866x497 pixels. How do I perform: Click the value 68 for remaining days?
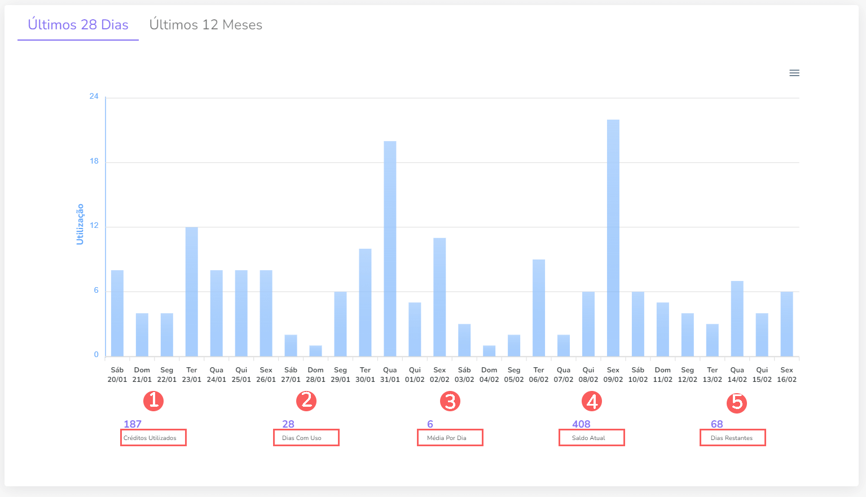pos(717,424)
